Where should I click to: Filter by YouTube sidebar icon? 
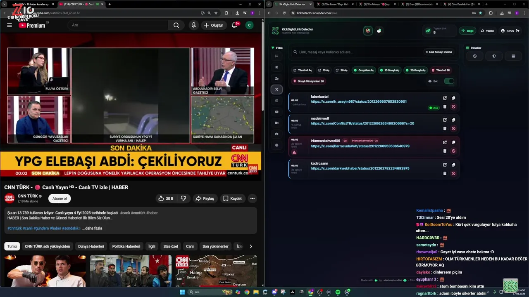pyautogui.click(x=276, y=112)
